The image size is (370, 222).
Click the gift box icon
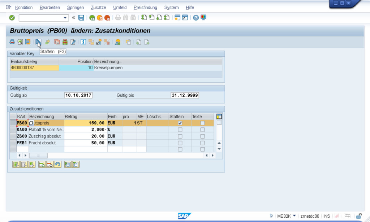point(65,42)
